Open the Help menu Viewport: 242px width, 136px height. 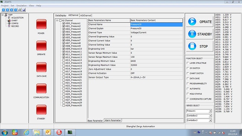(39, 6)
